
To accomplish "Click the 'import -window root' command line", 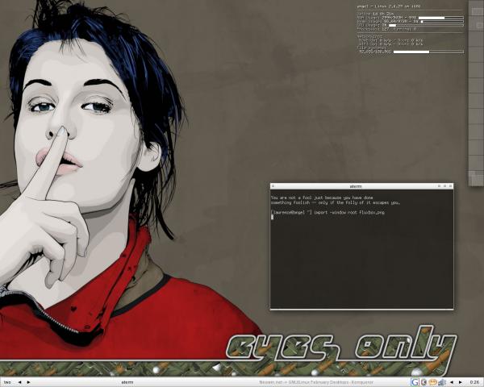I will pos(328,212).
